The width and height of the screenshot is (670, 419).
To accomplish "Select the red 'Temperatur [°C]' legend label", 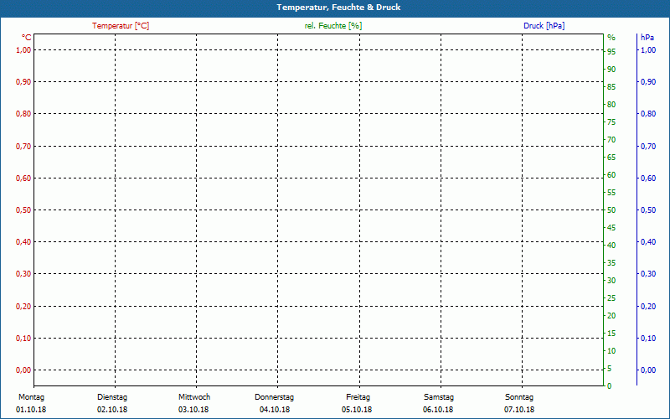I will tap(121, 26).
